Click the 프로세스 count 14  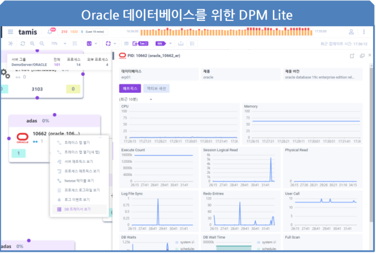[x=78, y=65]
